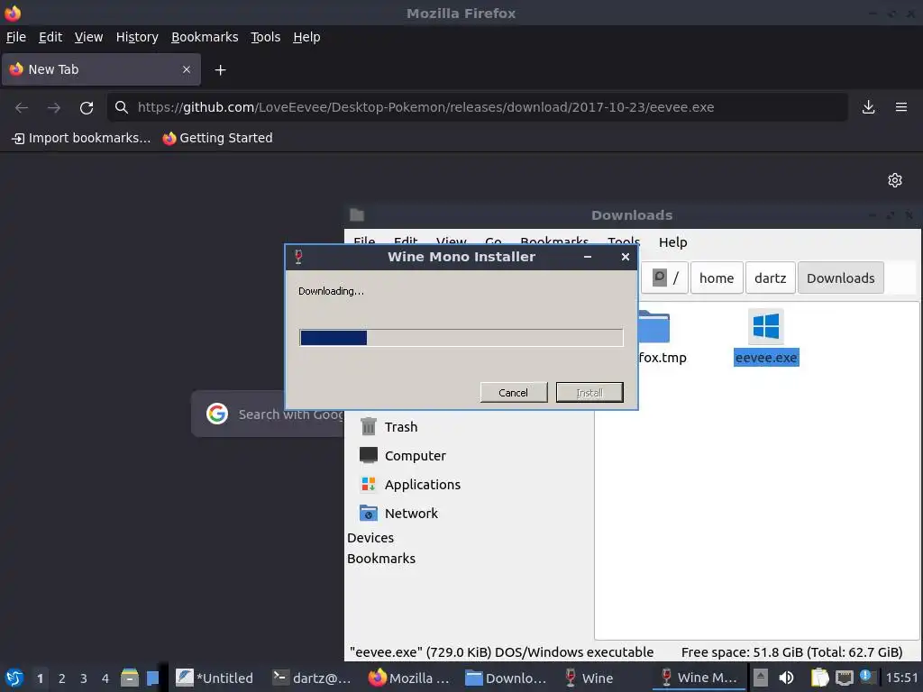The width and height of the screenshot is (923, 692).
Task: Select Devices heading in sidebar
Action: (370, 538)
